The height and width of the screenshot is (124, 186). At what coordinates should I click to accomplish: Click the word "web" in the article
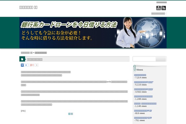[x=109, y=82]
